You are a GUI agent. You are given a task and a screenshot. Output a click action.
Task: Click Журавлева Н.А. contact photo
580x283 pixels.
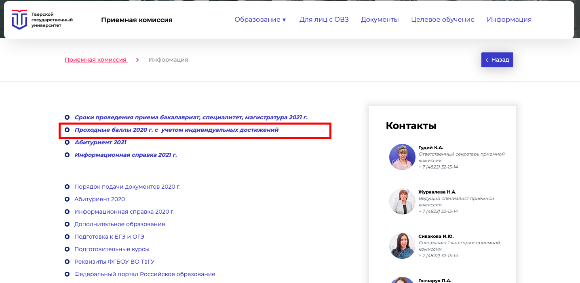point(402,201)
